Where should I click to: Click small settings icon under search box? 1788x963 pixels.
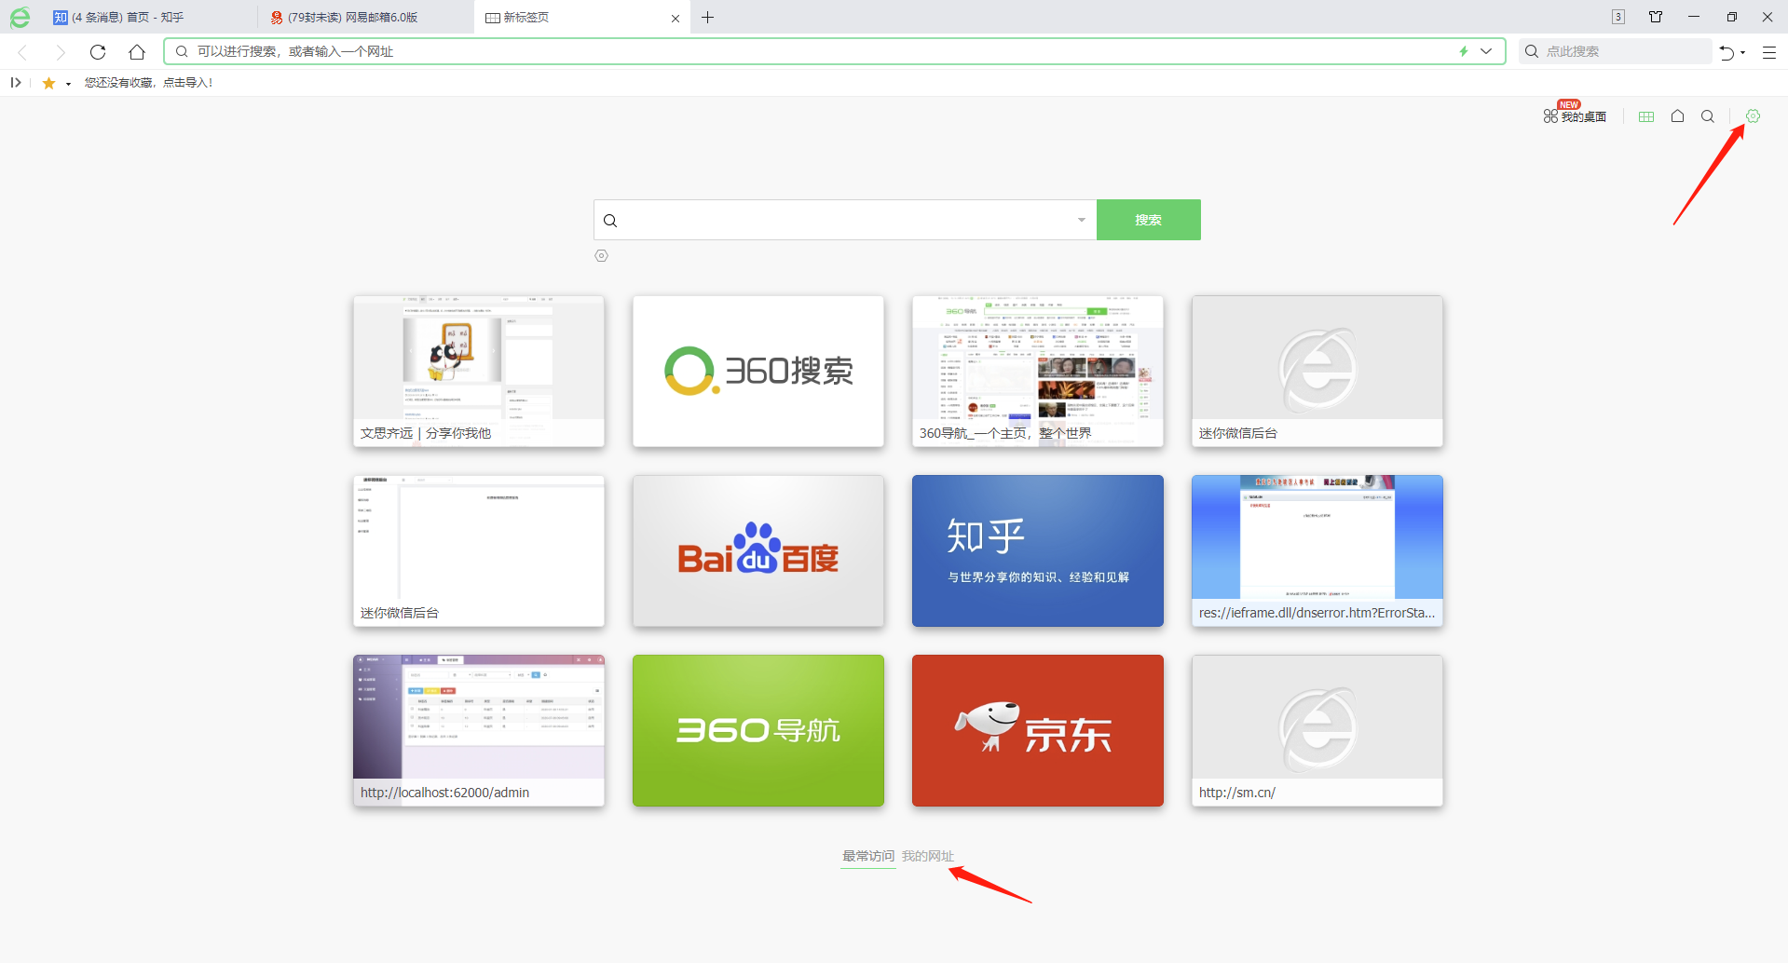pos(602,256)
